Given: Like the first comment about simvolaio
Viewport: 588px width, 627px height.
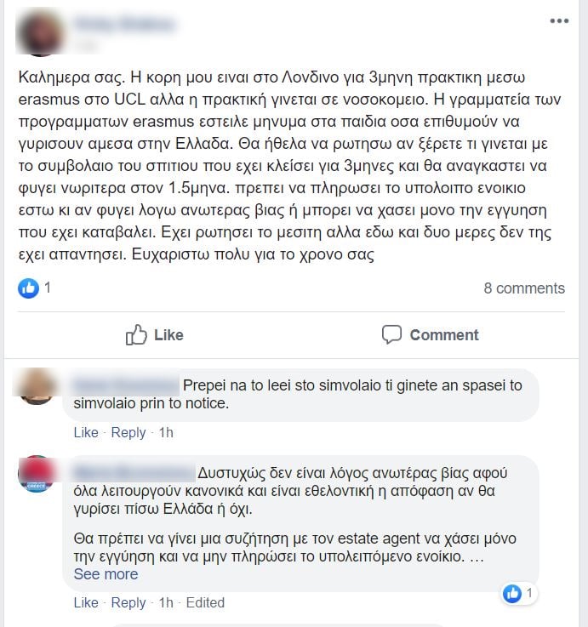Looking at the screenshot, I should (x=86, y=432).
